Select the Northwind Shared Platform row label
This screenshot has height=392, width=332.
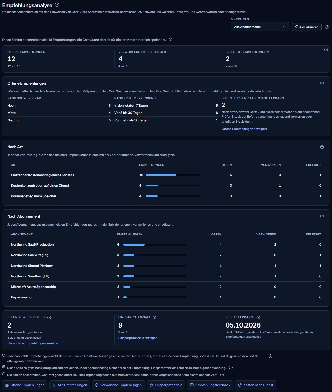[32, 266]
